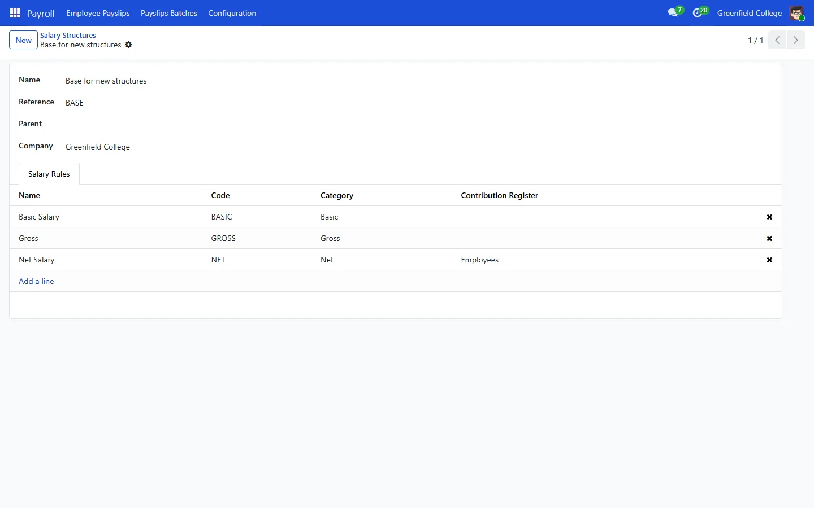Delete the Gross rule row
This screenshot has height=508, width=814.
pos(769,238)
